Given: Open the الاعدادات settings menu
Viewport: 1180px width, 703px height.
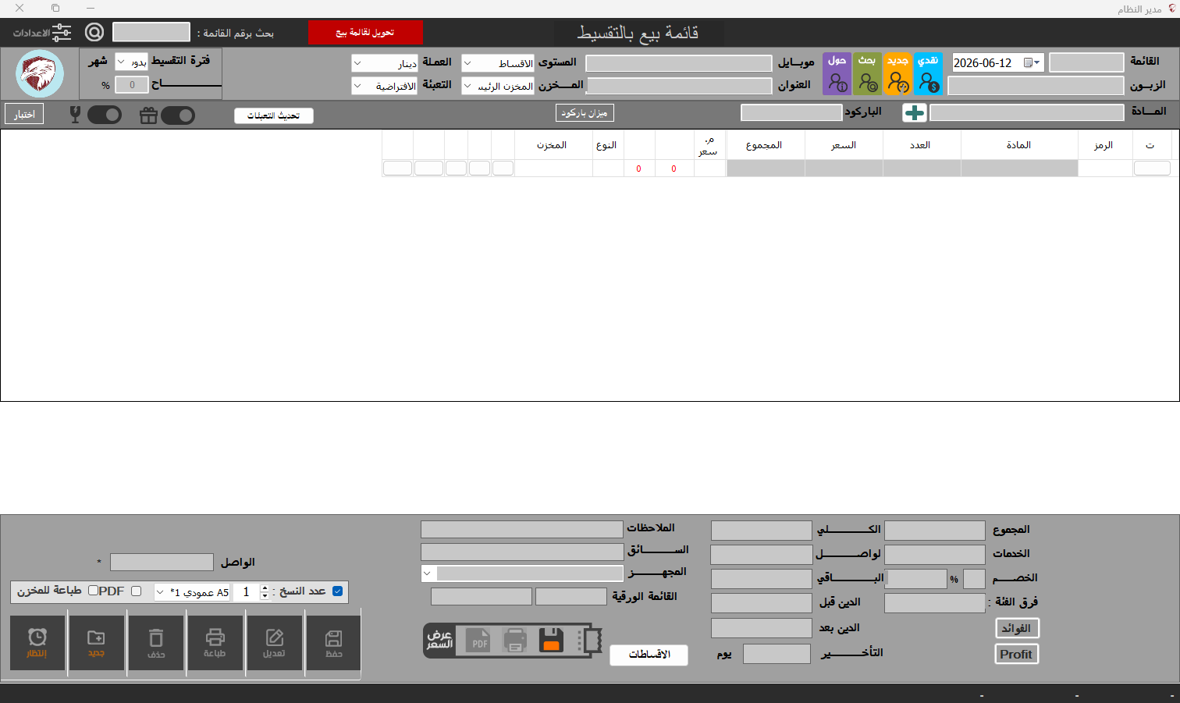Looking at the screenshot, I should pyautogui.click(x=42, y=33).
